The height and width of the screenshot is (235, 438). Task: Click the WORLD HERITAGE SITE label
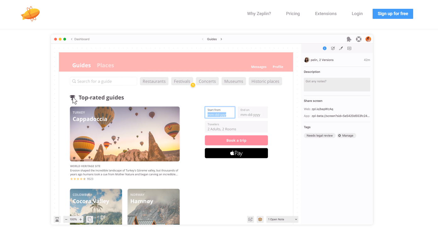click(x=85, y=166)
